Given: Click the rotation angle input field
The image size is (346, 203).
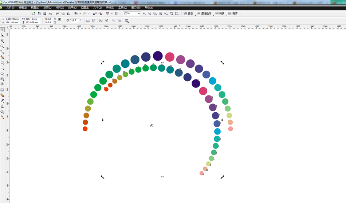Looking at the screenshot, I should 74,20.
